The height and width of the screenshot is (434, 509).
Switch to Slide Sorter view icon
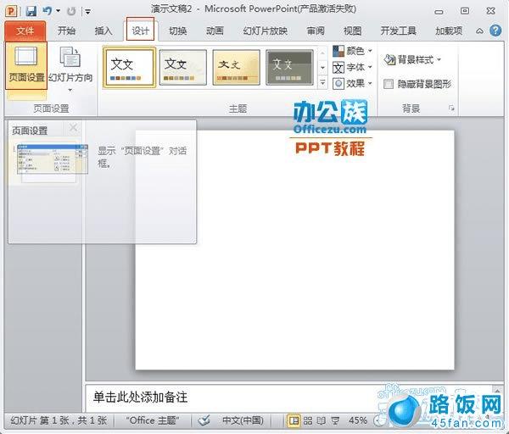tap(308, 421)
